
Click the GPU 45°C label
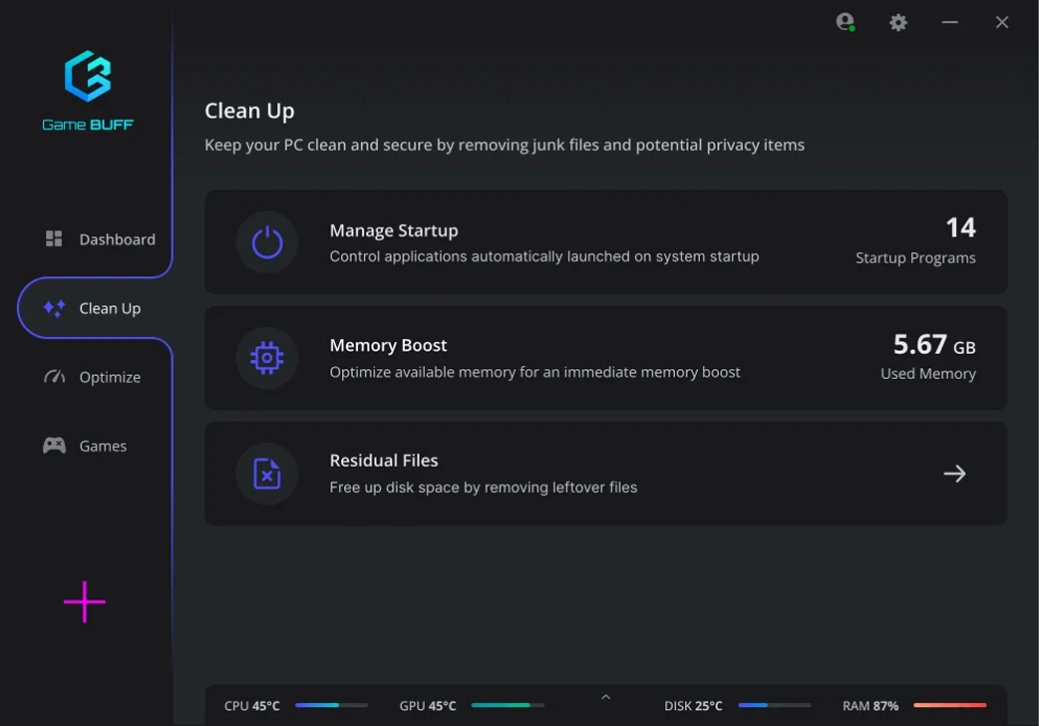click(x=428, y=706)
